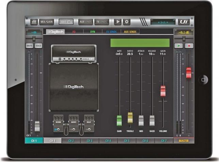Select the DigiTech tab
This screenshot has height=162, width=219.
[x=56, y=32]
